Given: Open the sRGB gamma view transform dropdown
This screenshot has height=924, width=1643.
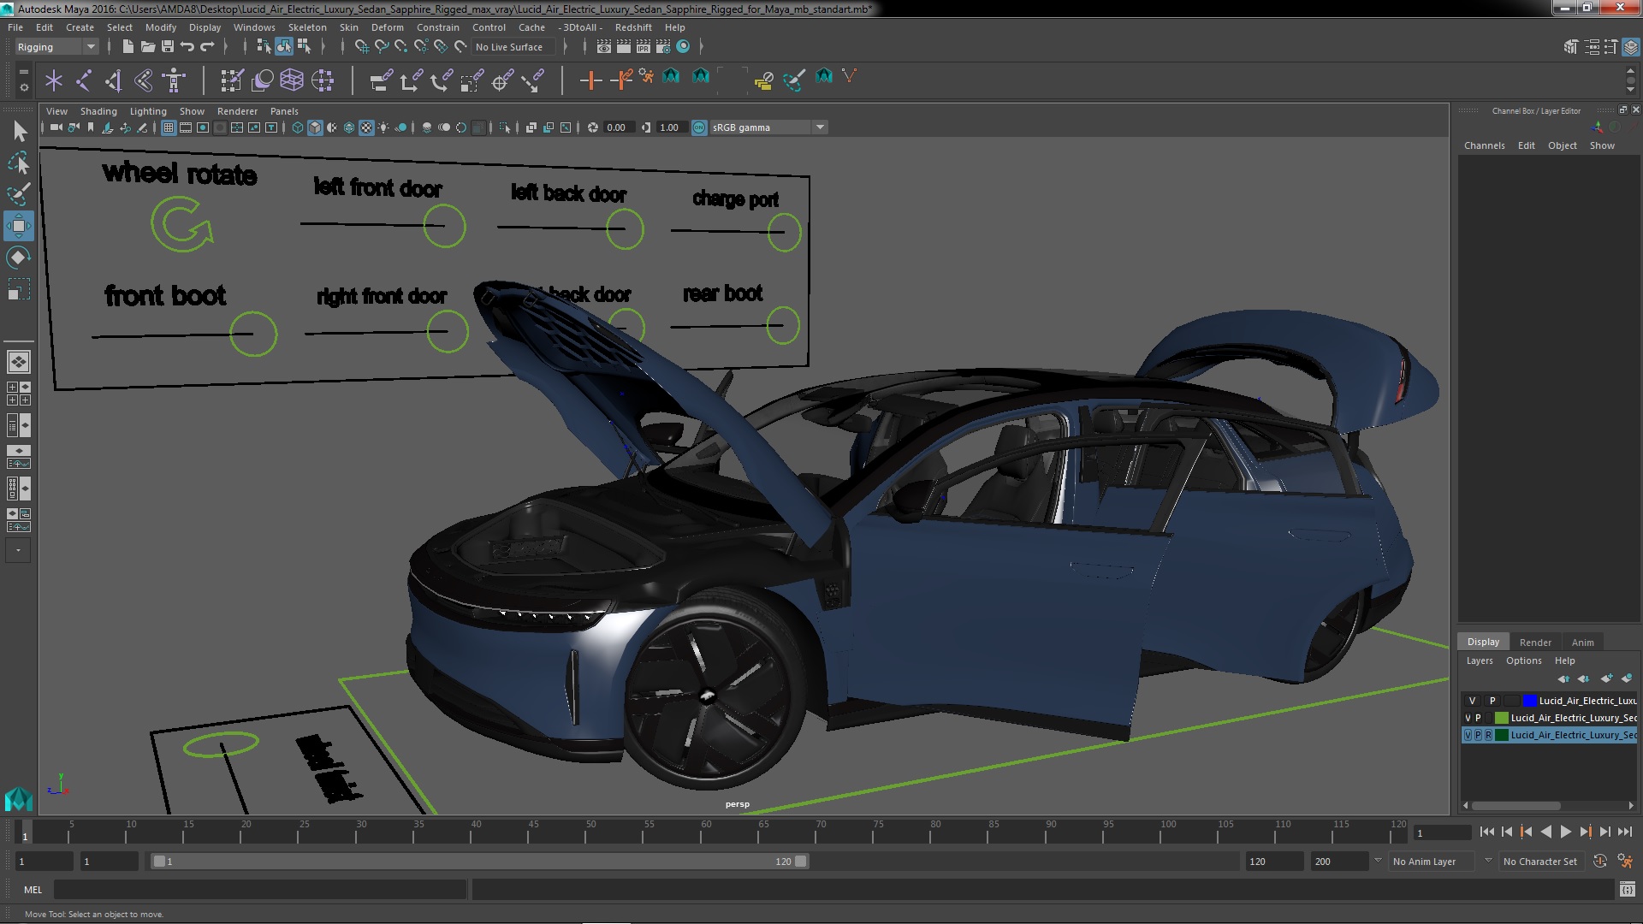Looking at the screenshot, I should [768, 127].
